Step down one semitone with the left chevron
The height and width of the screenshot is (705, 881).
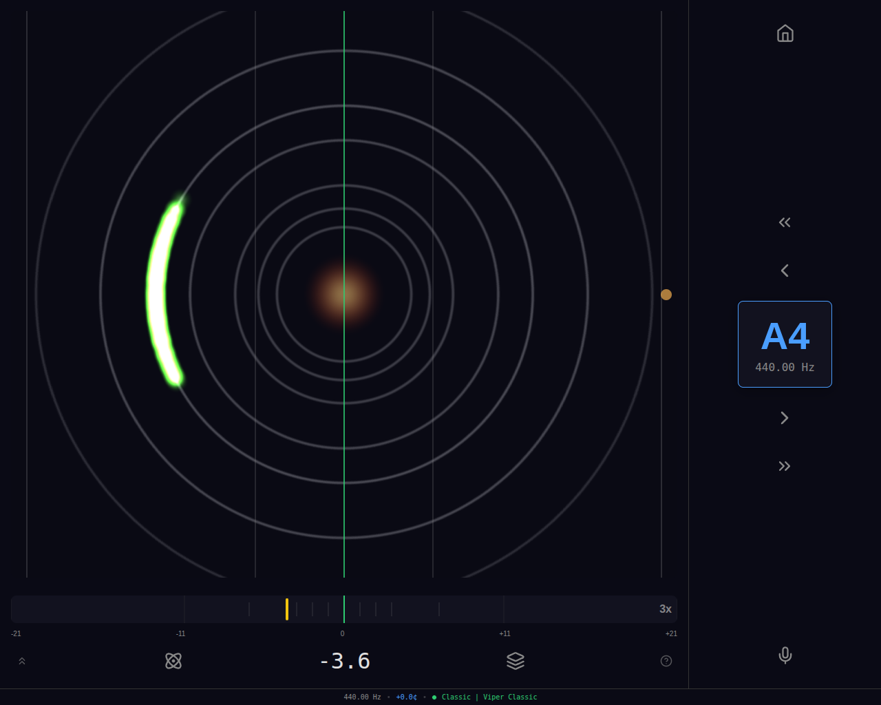pos(785,270)
